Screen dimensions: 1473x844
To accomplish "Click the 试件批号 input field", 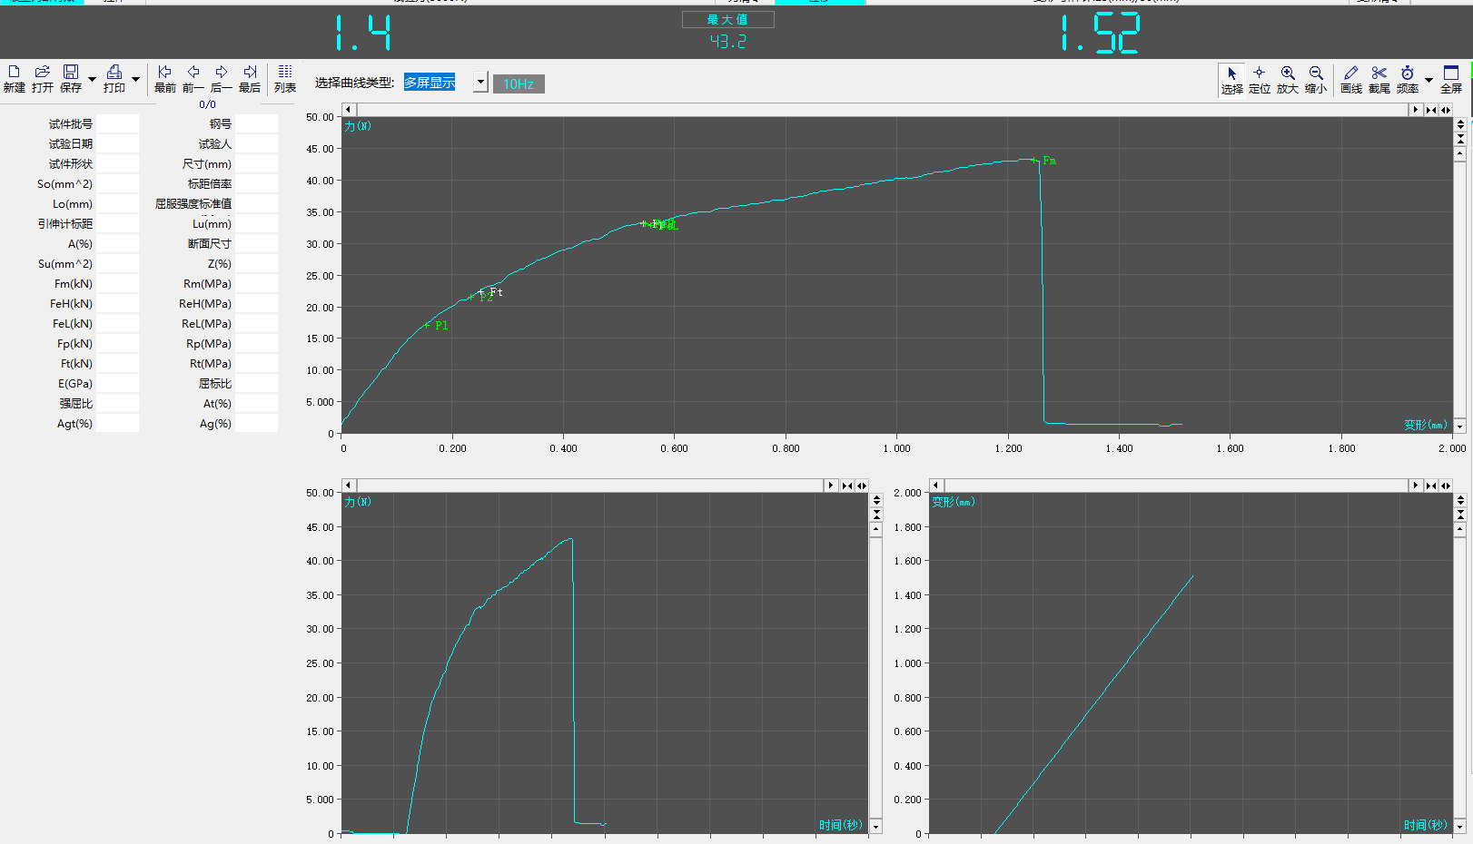I will pos(117,124).
